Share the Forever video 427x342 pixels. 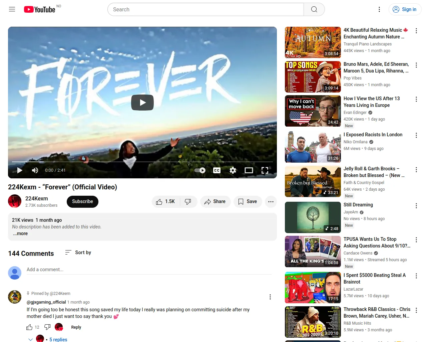[215, 202]
